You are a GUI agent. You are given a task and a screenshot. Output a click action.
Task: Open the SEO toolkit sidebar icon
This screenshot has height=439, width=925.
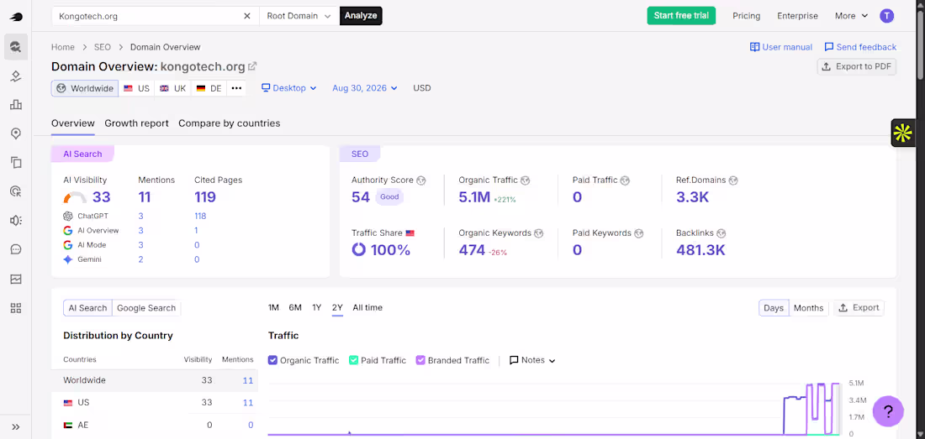16,46
